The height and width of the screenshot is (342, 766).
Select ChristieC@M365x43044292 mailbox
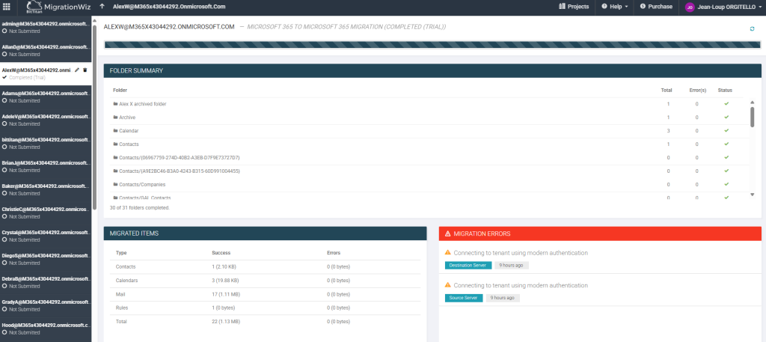pyautogui.click(x=46, y=213)
